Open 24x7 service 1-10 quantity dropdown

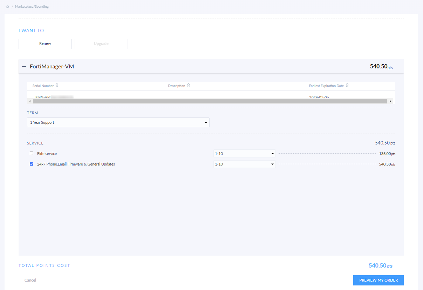coord(244,164)
